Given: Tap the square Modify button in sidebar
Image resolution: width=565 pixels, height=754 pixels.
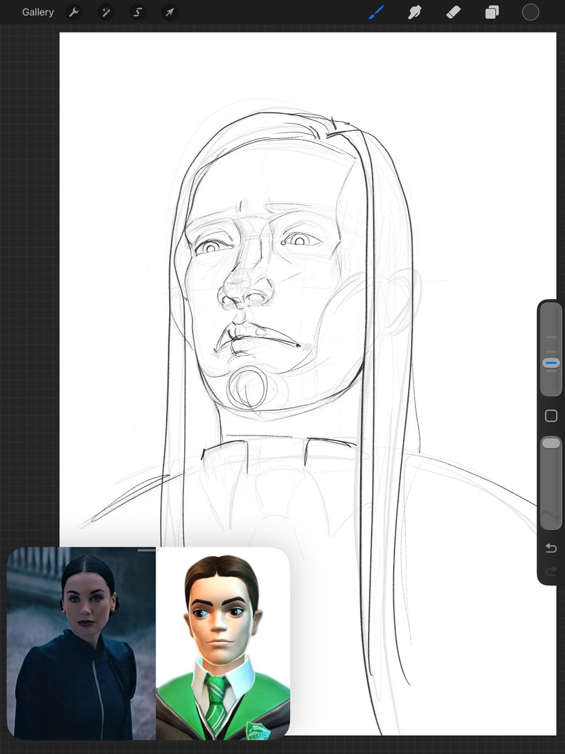Looking at the screenshot, I should click(551, 416).
